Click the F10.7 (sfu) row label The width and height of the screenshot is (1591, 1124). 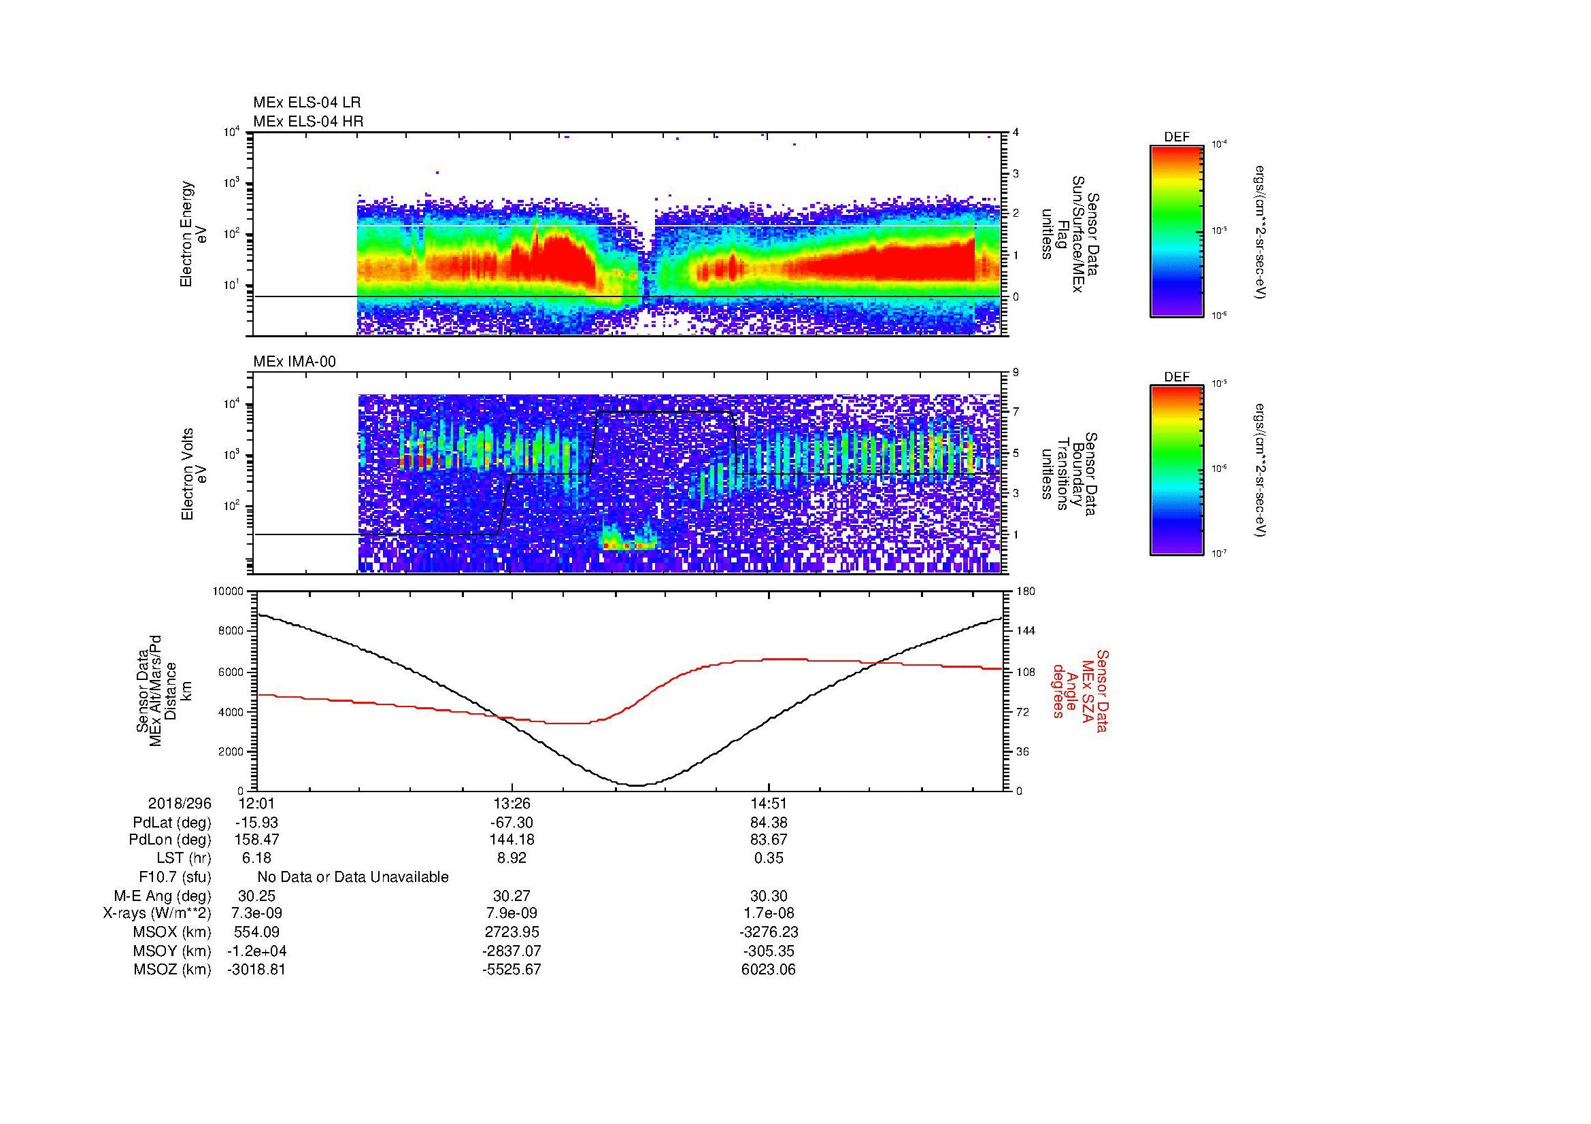click(x=175, y=876)
